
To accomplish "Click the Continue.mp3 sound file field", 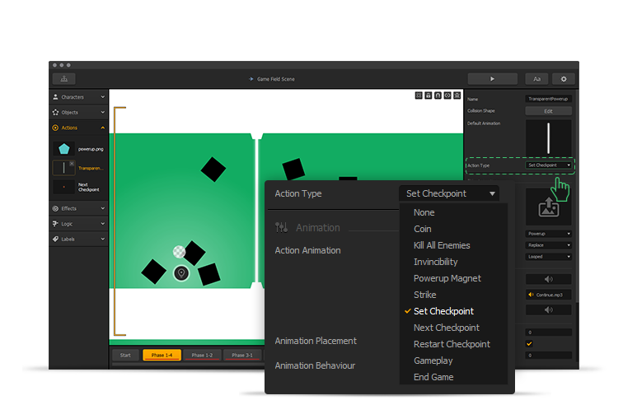I will (548, 295).
